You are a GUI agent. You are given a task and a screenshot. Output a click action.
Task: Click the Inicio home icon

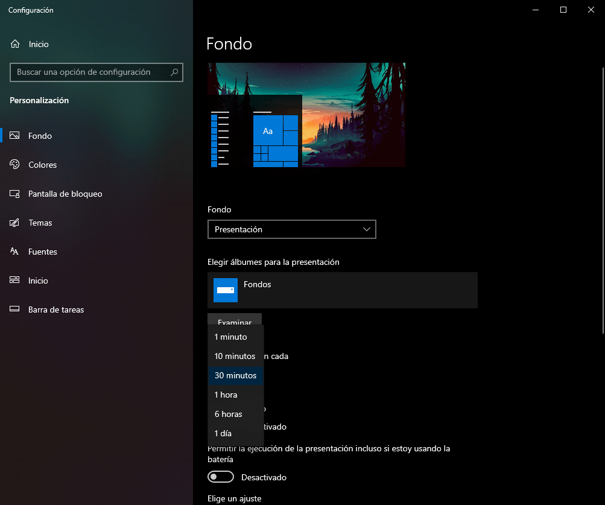tap(15, 44)
